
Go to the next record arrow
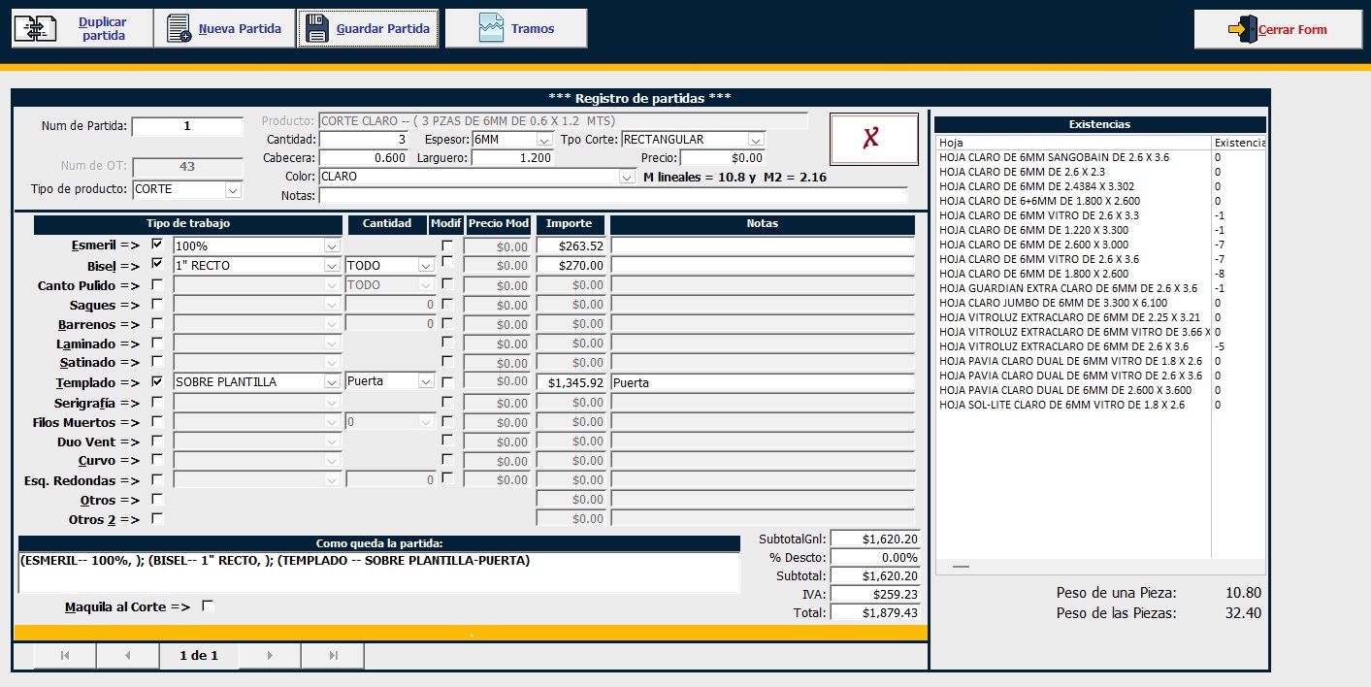pos(270,656)
